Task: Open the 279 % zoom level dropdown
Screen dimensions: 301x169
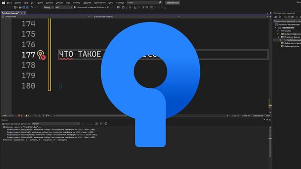Action: pos(6,115)
